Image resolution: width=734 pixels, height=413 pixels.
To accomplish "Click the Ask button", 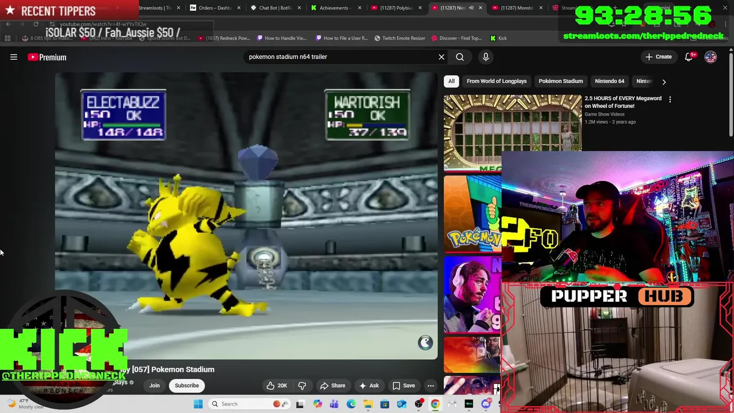I will [368, 385].
